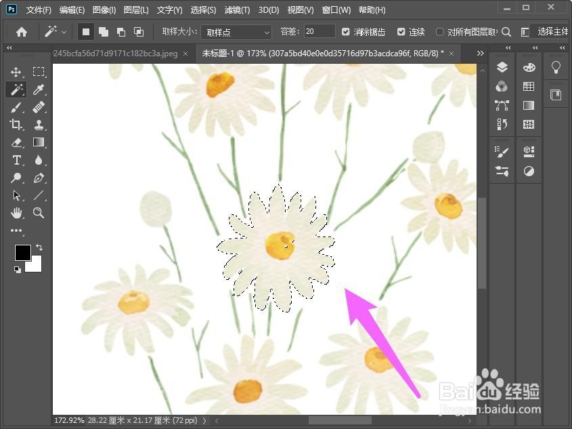
Task: Select the Hand tool
Action: pyautogui.click(x=16, y=213)
